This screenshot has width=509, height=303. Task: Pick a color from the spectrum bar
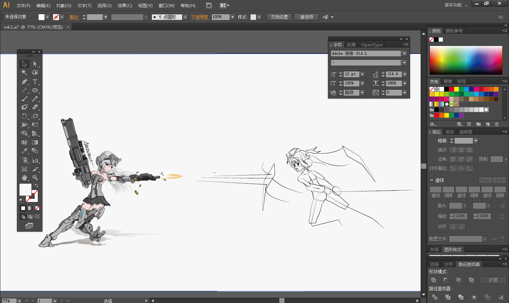(466, 60)
